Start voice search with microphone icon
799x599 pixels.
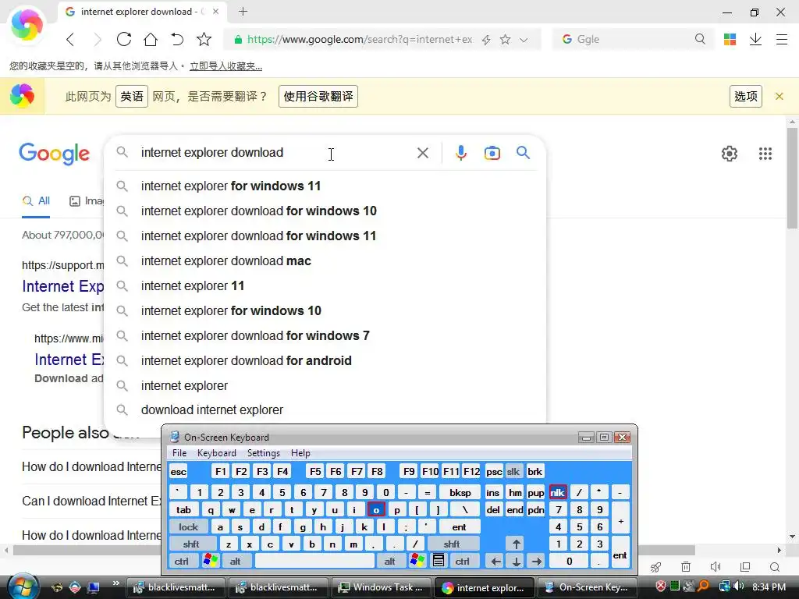pos(460,153)
